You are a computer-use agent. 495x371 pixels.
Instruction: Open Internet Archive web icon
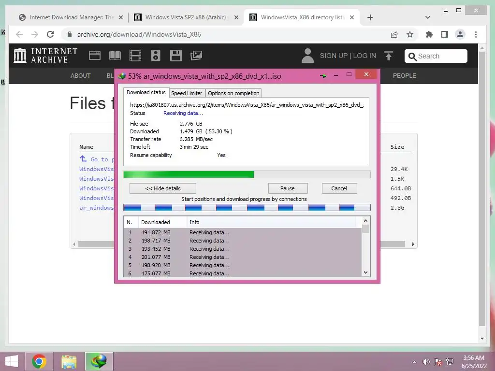tap(94, 56)
